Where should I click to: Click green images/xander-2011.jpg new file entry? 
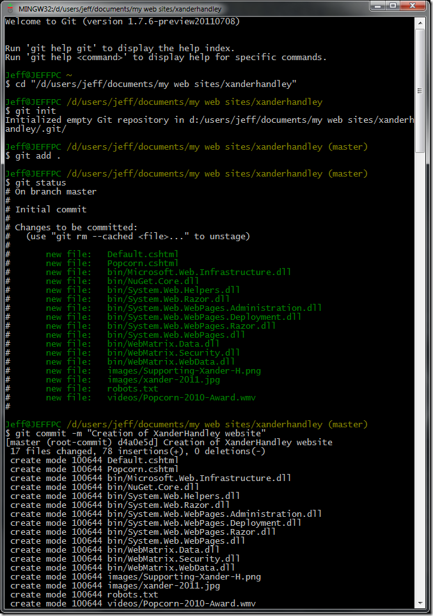coord(133,379)
